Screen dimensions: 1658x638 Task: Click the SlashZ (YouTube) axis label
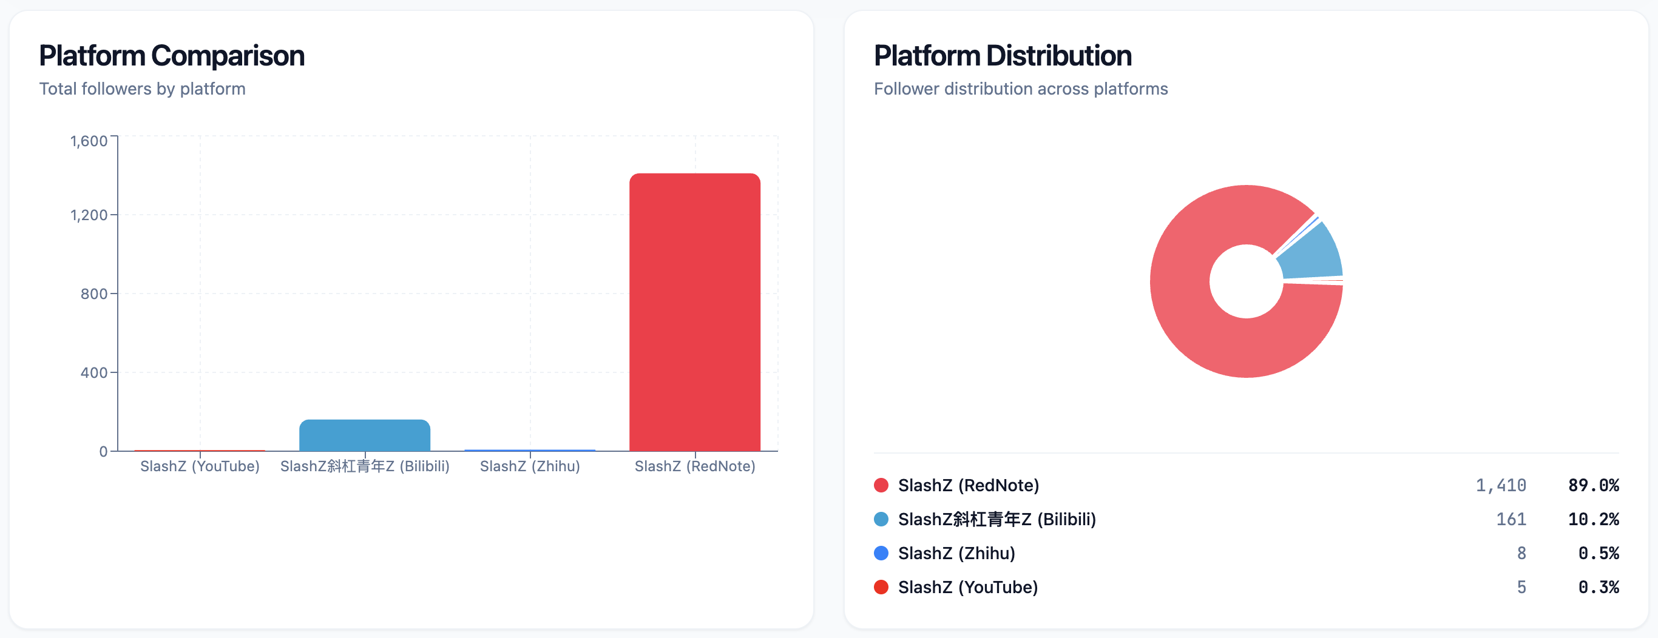[200, 466]
